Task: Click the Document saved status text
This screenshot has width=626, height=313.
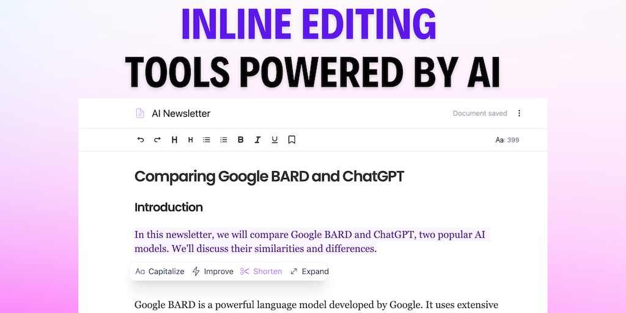Action: pos(480,113)
